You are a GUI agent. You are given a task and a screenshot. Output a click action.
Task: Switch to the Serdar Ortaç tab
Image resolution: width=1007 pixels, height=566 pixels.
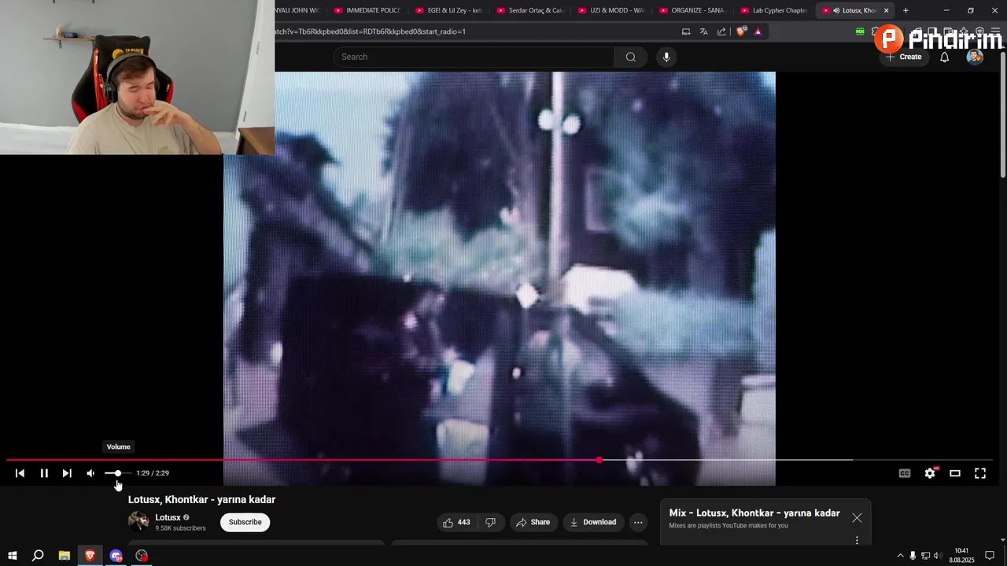pos(529,10)
